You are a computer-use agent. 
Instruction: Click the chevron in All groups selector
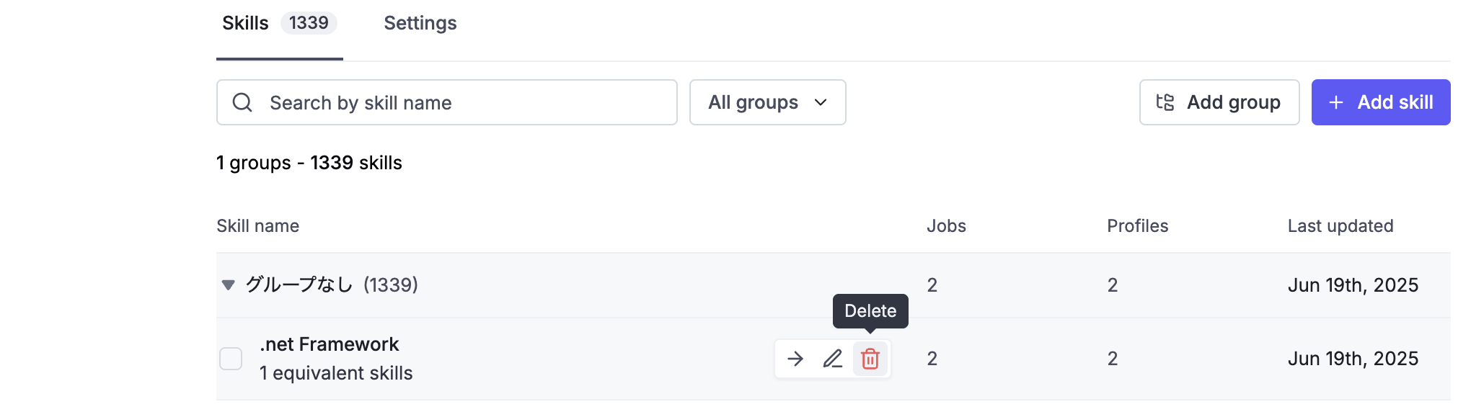[821, 102]
